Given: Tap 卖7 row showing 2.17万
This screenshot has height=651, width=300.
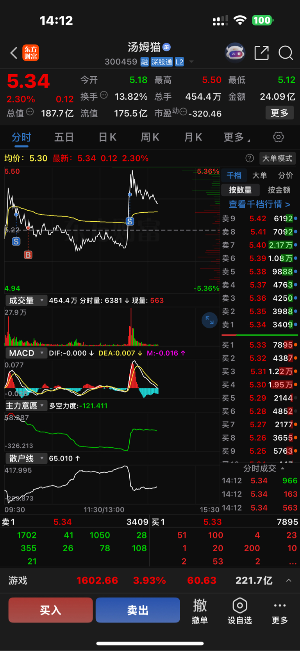Looking at the screenshot, I should click(260, 245).
